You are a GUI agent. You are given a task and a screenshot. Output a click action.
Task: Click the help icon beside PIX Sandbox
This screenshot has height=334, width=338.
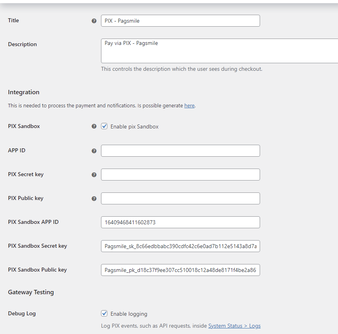(x=94, y=126)
